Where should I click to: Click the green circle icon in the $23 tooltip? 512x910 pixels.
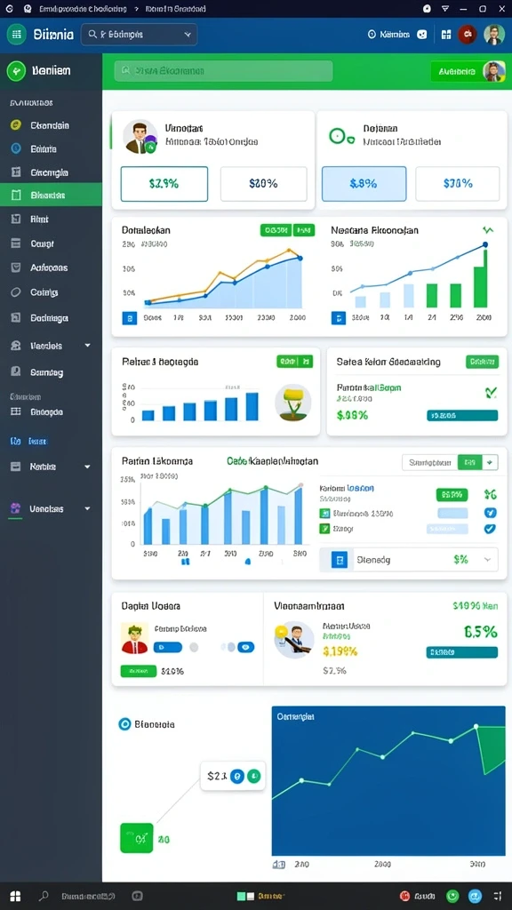[x=254, y=776]
